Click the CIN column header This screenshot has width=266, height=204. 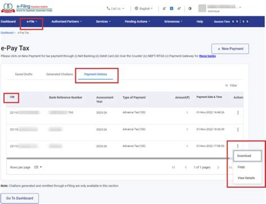coord(12,97)
